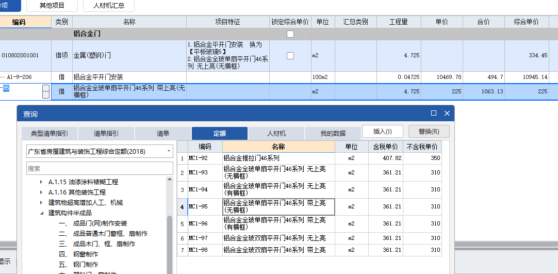Select the MC1-92 铝合金推拉门46系列 row
The image size is (558, 274).
(309, 158)
